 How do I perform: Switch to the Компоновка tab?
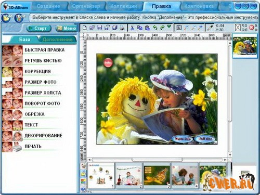tap(199, 6)
